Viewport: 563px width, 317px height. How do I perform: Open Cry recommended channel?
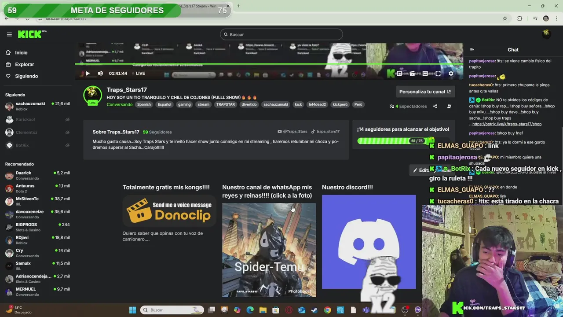(x=37, y=253)
